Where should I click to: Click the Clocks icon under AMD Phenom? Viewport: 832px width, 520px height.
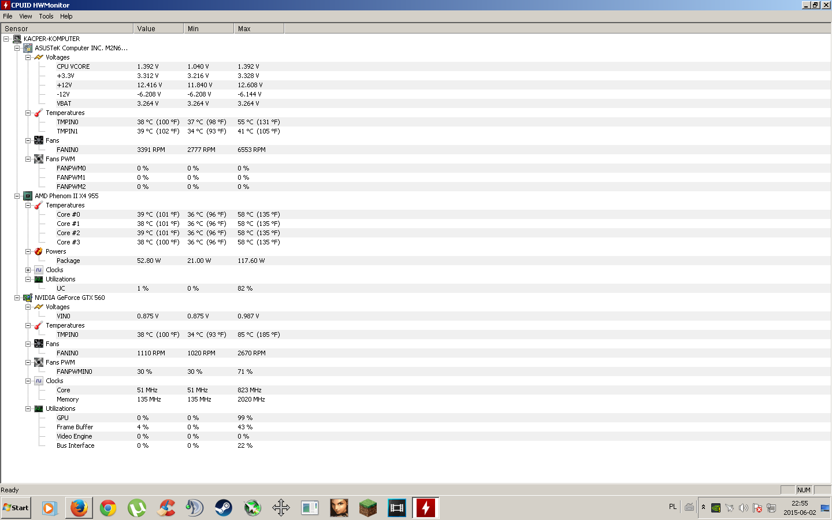coord(39,270)
